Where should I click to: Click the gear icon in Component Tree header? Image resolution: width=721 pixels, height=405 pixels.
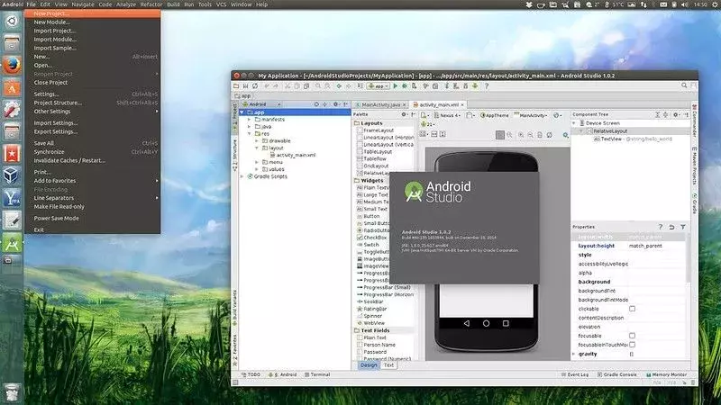click(x=675, y=114)
